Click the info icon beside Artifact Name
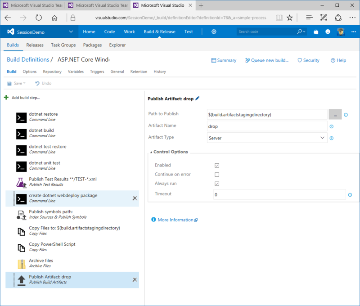The height and width of the screenshot is (306, 360). pos(332,126)
